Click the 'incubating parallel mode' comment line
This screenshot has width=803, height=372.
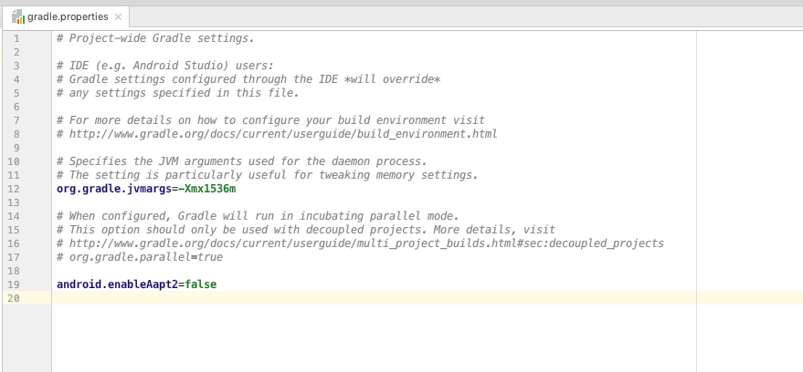(258, 216)
